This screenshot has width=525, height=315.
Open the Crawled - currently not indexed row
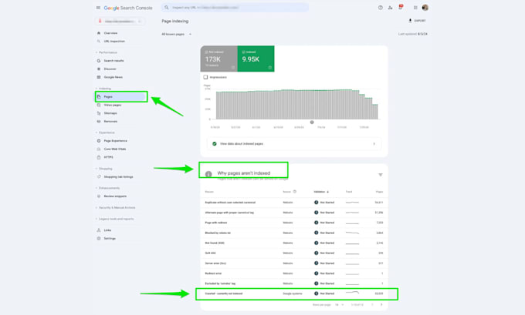294,293
